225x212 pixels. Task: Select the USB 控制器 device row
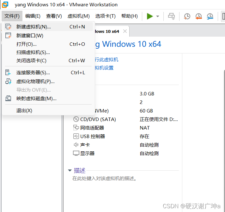(126, 136)
